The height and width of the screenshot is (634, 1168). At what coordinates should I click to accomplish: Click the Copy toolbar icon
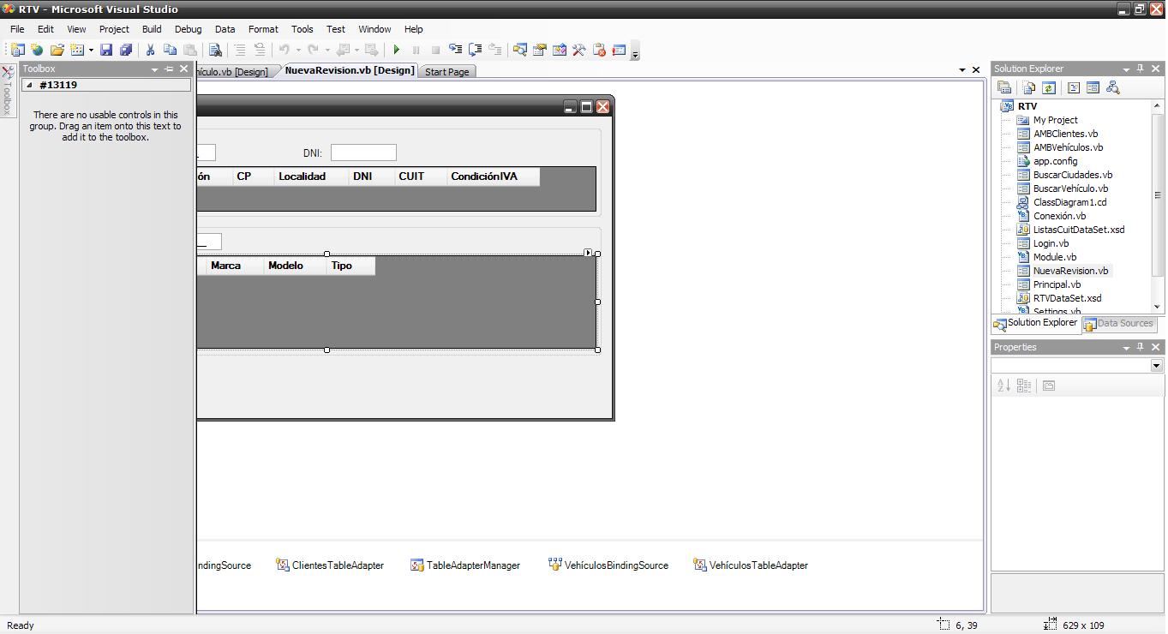coord(170,51)
